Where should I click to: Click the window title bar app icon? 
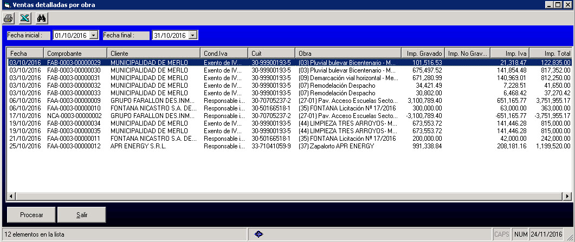pyautogui.click(x=5, y=5)
